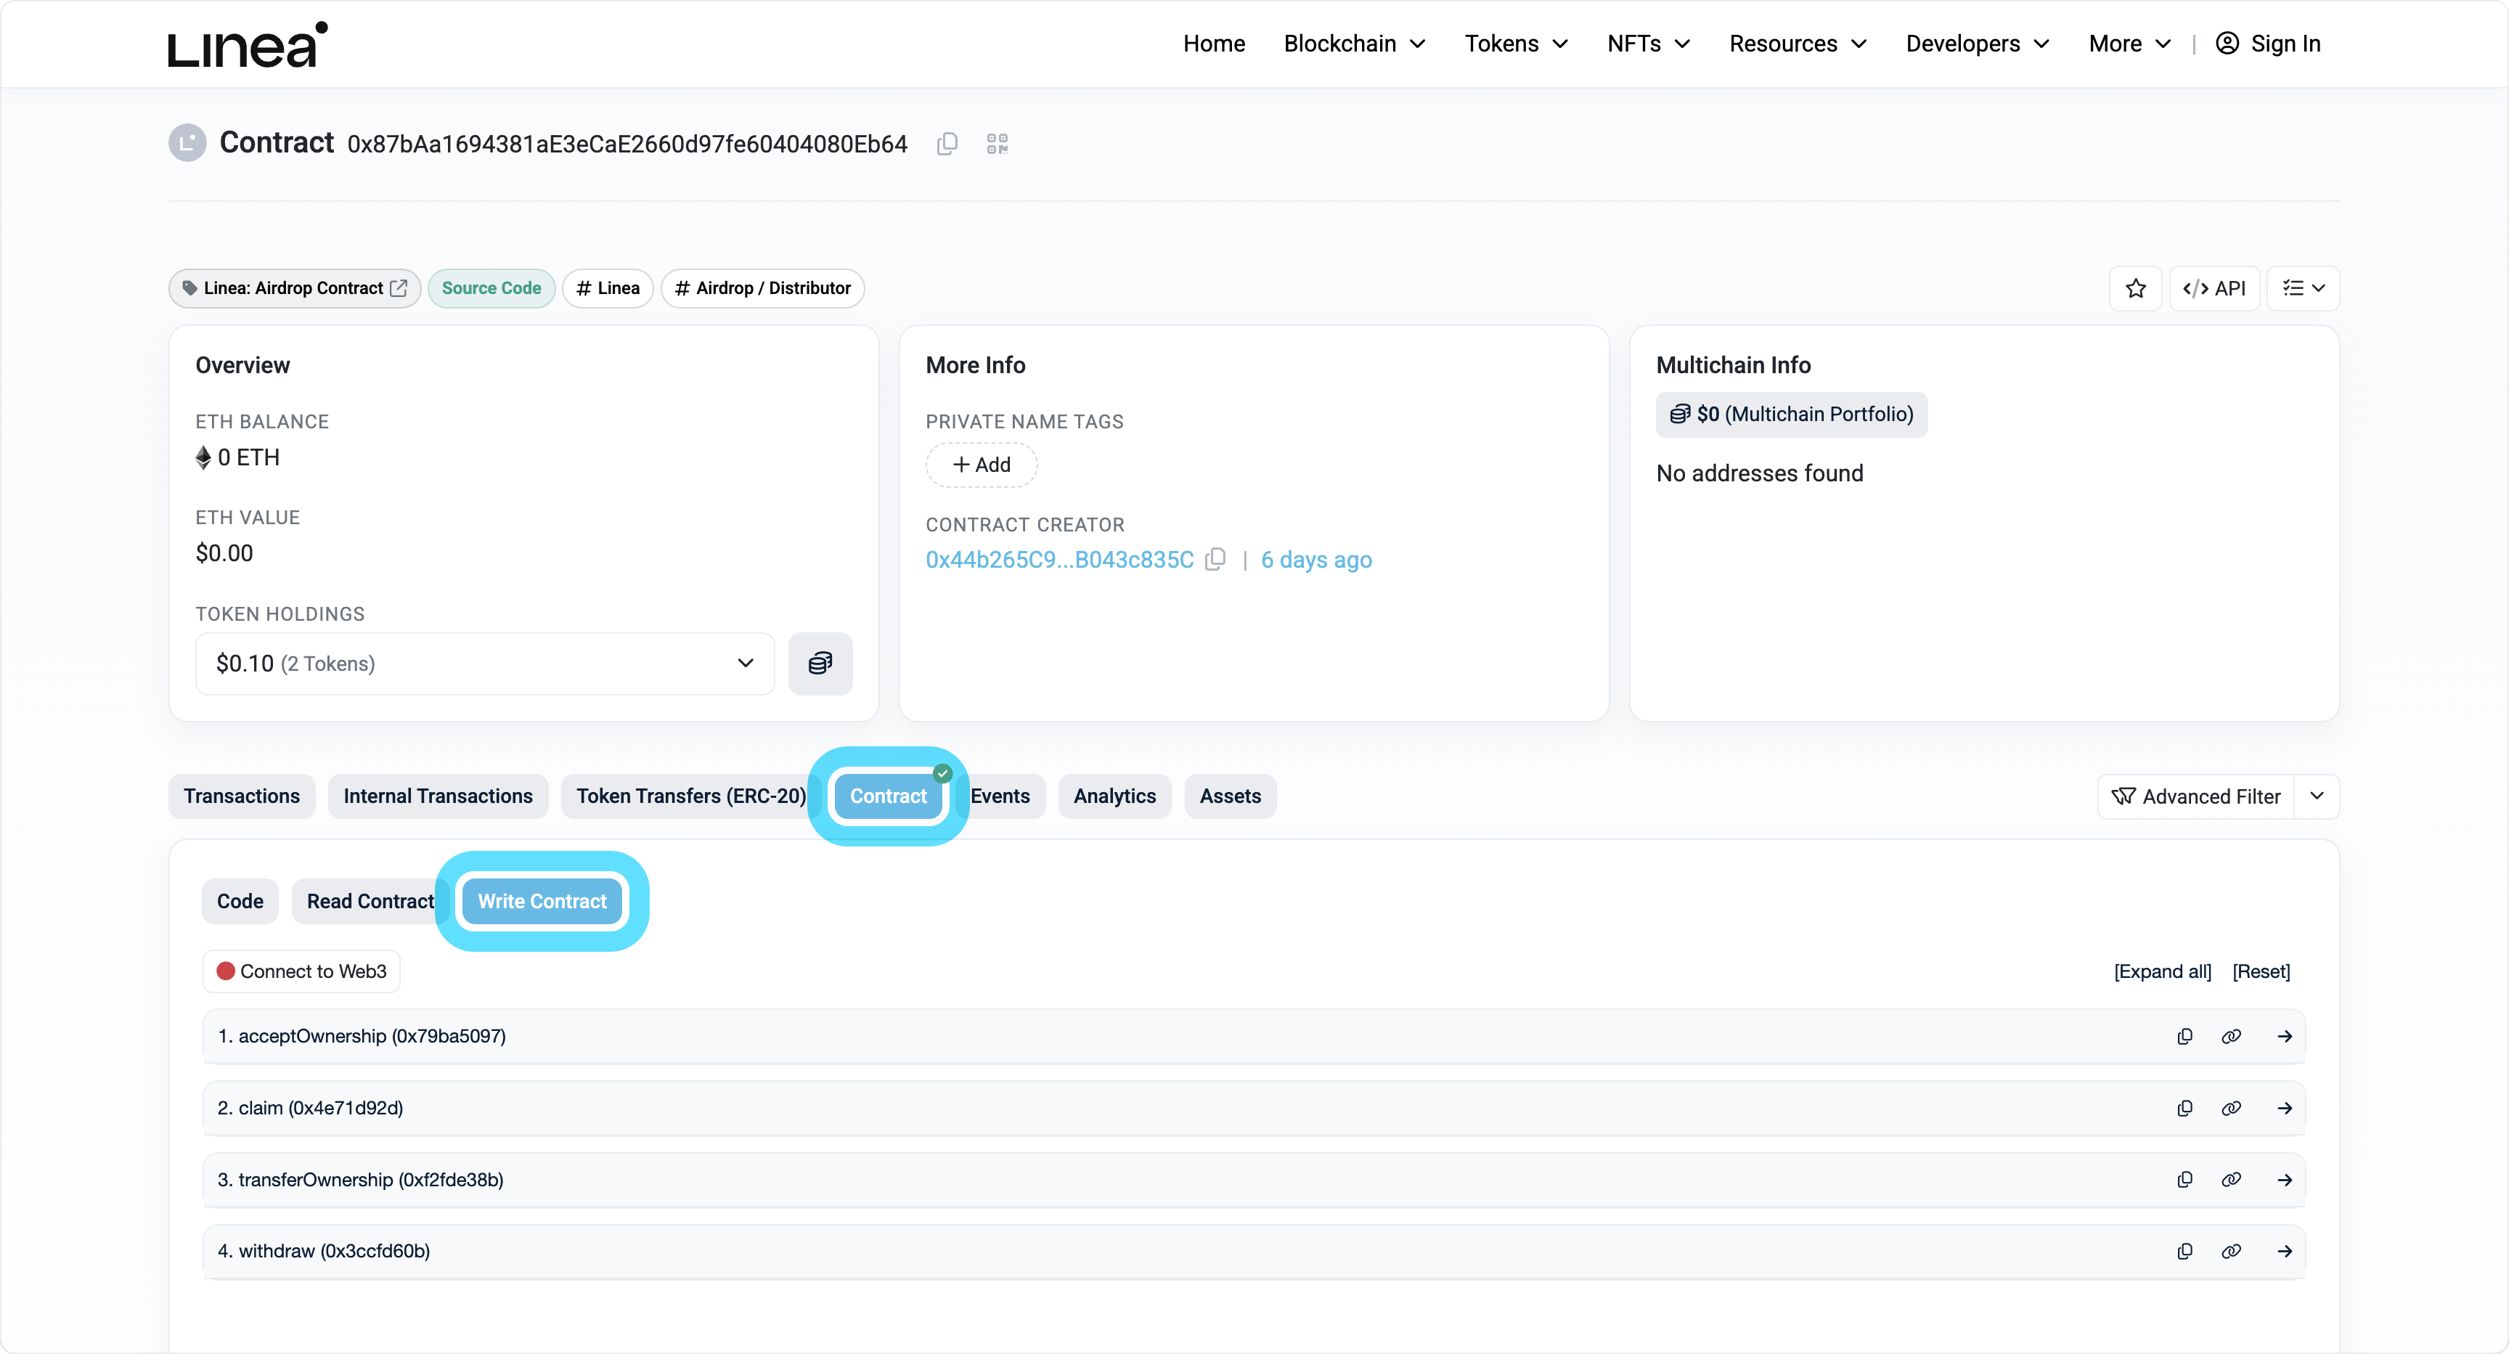This screenshot has height=1354, width=2509.
Task: Click Sign In
Action: (x=2269, y=44)
